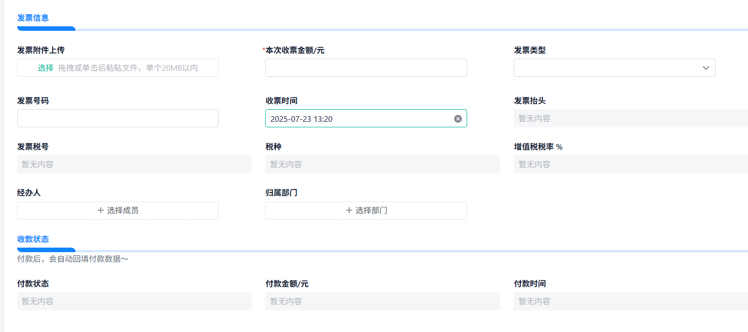Focus the 本次收票金额/元 input field

click(x=366, y=68)
